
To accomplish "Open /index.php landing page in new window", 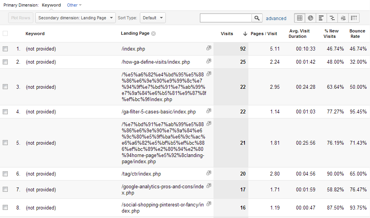I will pyautogui.click(x=209, y=48).
